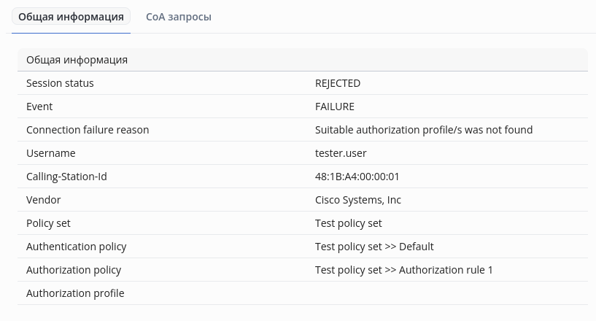The image size is (596, 321).
Task: Select the connection failure reason text
Action: [x=424, y=130]
